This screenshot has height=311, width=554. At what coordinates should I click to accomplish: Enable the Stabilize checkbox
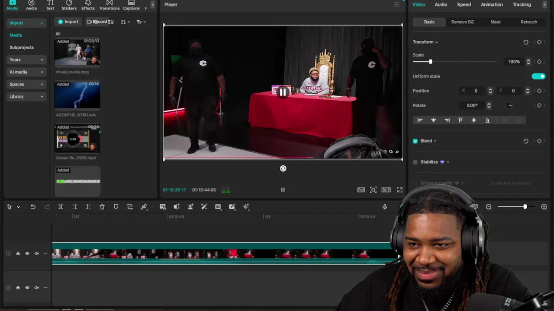point(415,162)
